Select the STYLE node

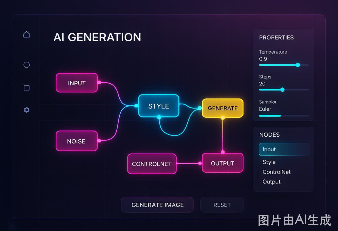click(159, 106)
